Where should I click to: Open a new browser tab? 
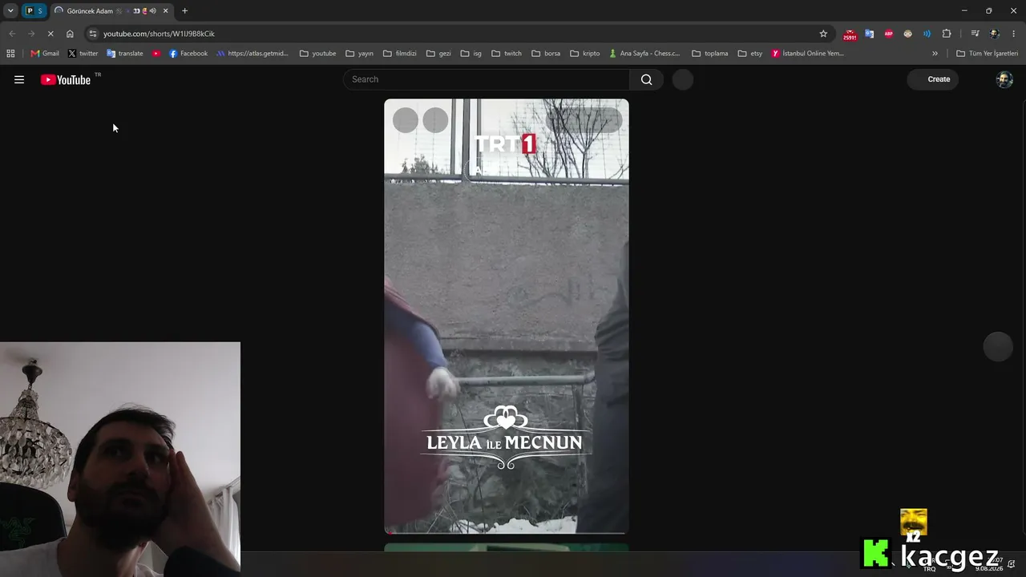[184, 10]
